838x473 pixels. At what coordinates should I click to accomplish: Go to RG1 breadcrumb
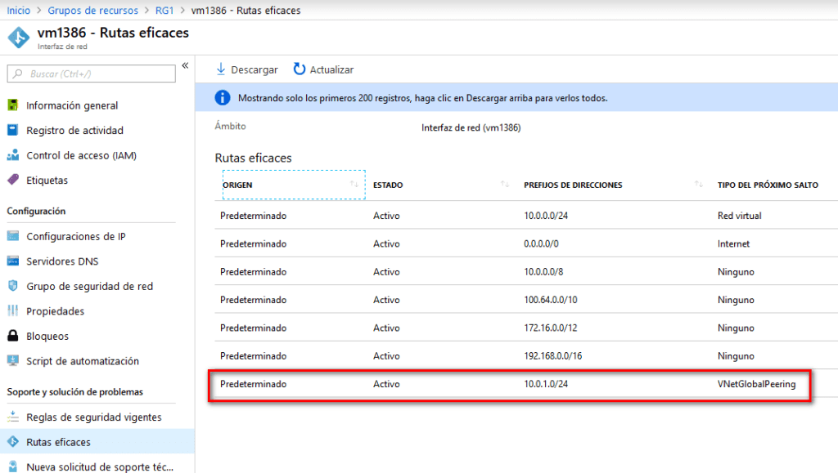[x=164, y=10]
